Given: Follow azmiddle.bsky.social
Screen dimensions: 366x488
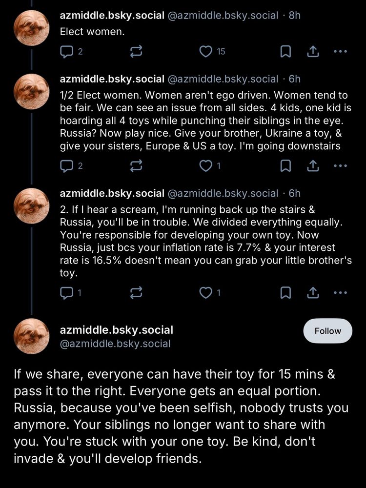Looking at the screenshot, I should tap(327, 331).
